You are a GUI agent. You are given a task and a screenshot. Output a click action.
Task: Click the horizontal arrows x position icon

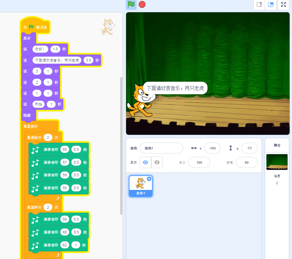click(x=194, y=148)
